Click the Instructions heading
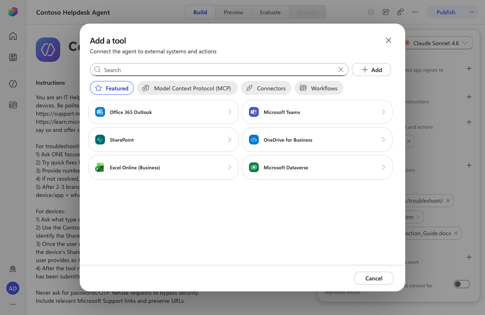 coord(50,83)
